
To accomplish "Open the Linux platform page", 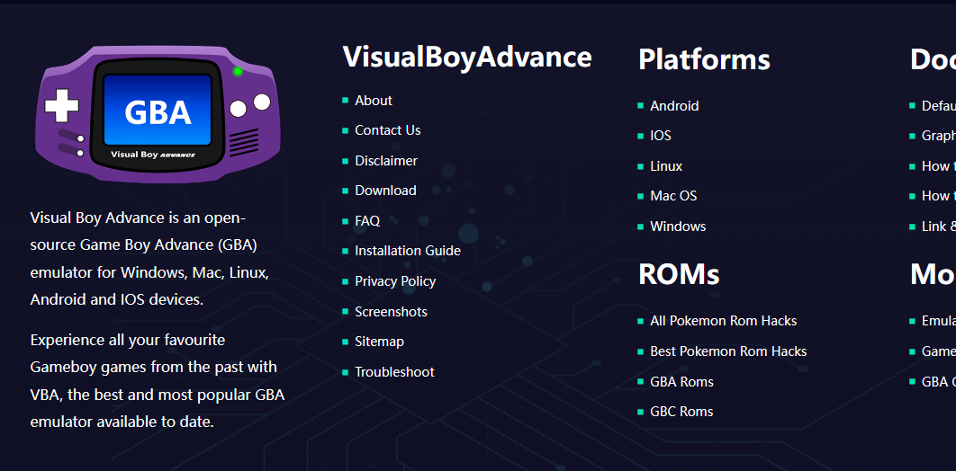I will (666, 166).
